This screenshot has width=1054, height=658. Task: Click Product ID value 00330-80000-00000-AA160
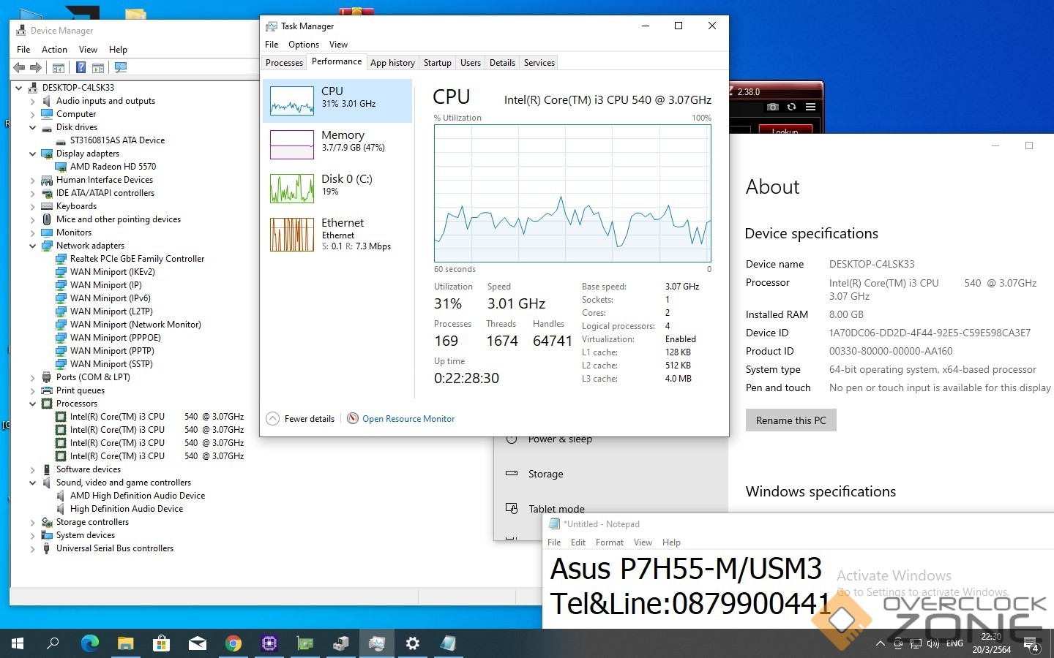click(x=891, y=351)
